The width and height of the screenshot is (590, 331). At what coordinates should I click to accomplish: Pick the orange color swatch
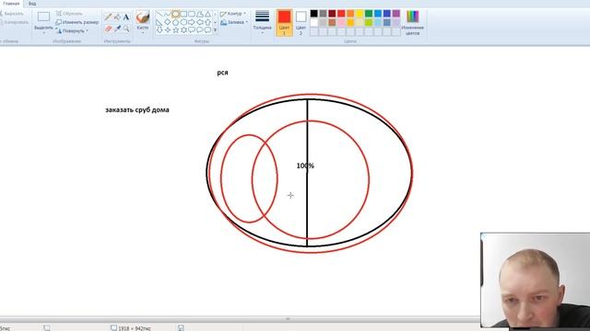click(350, 14)
